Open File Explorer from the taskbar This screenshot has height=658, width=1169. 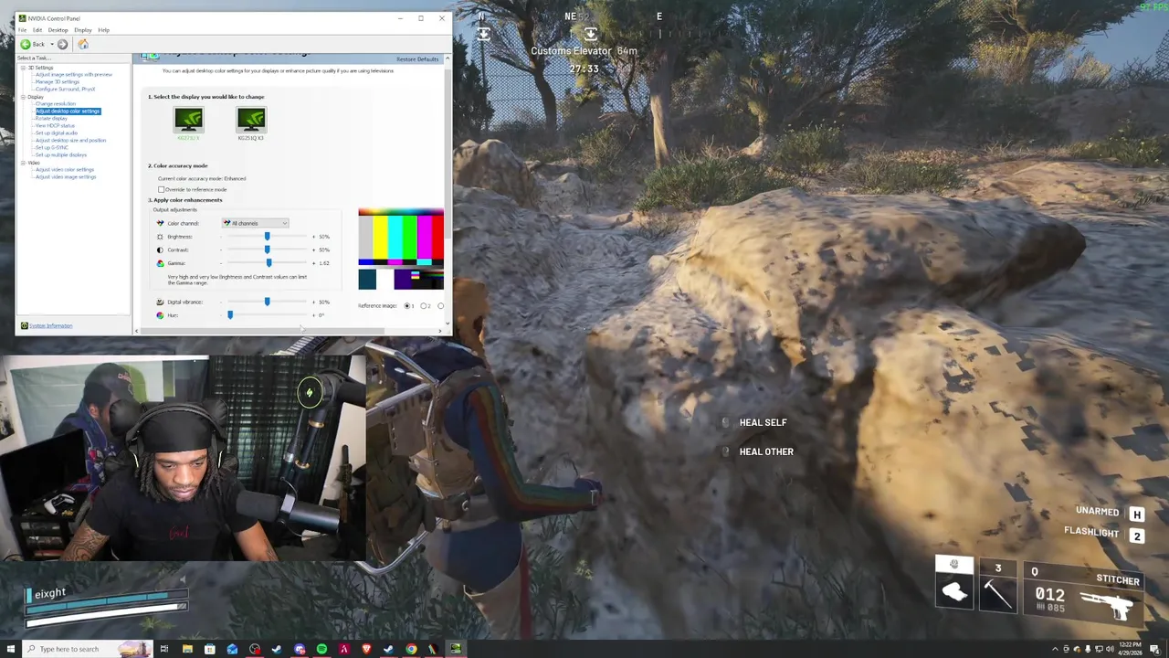point(187,649)
